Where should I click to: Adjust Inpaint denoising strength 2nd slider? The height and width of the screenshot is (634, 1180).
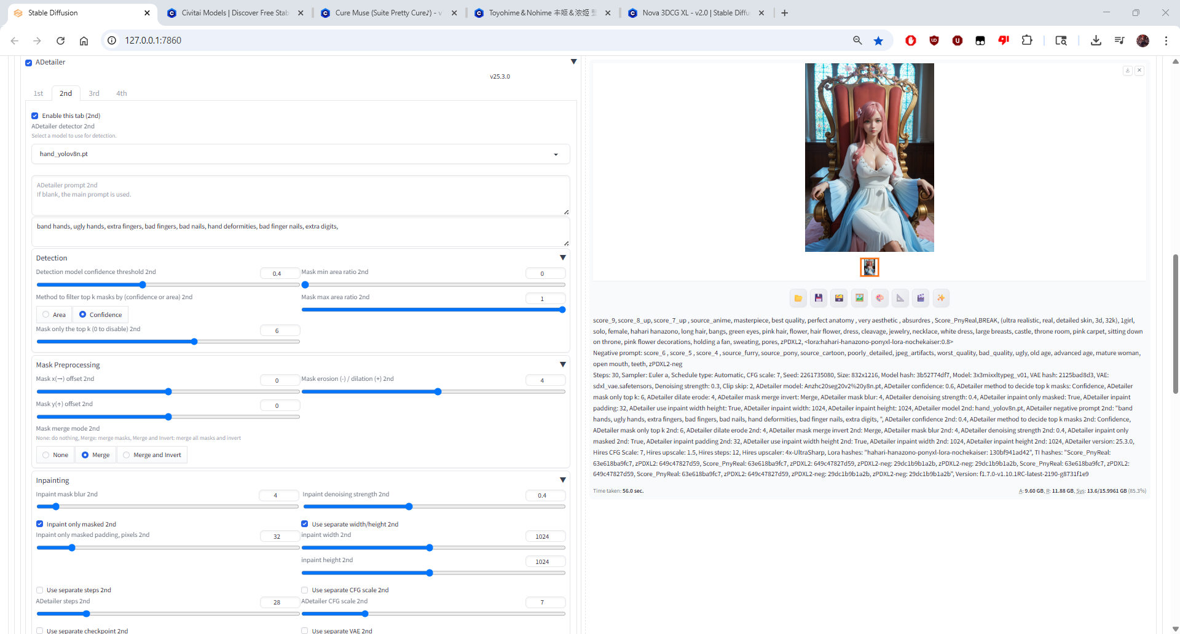[434, 507]
